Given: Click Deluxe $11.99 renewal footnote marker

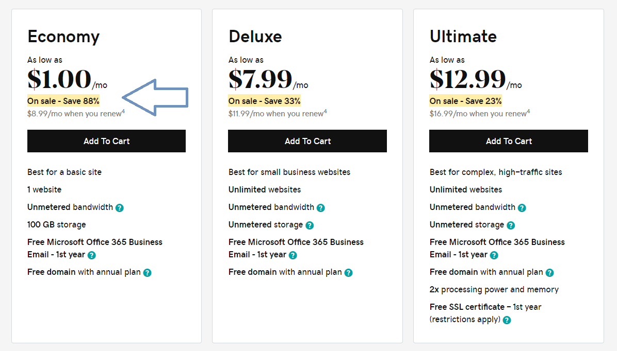Looking at the screenshot, I should pos(325,112).
